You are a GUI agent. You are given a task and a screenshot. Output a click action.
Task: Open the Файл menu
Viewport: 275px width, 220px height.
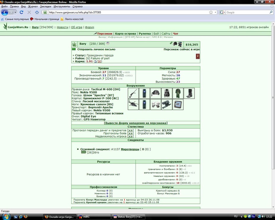pyautogui.click(x=4, y=7)
